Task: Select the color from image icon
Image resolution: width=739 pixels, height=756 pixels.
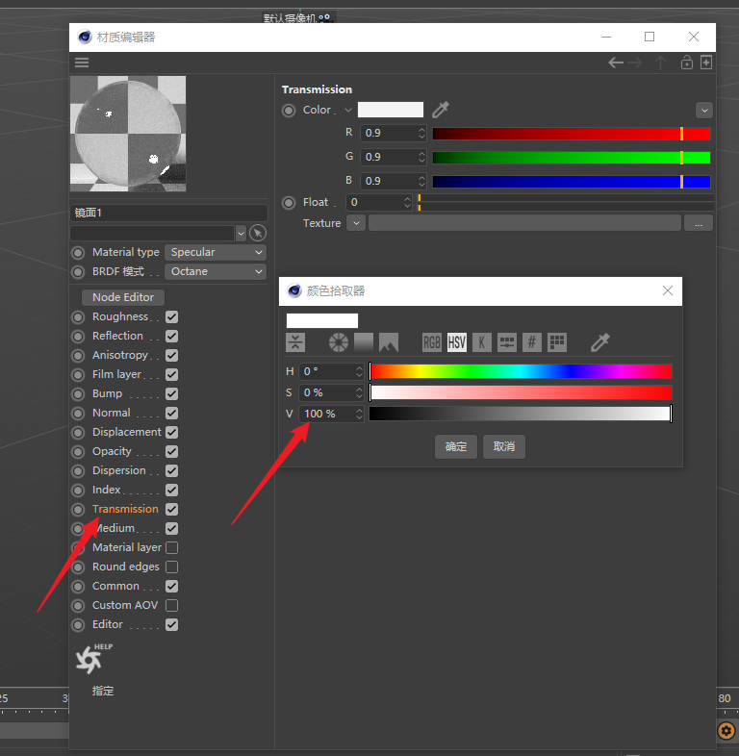Action: (x=389, y=342)
